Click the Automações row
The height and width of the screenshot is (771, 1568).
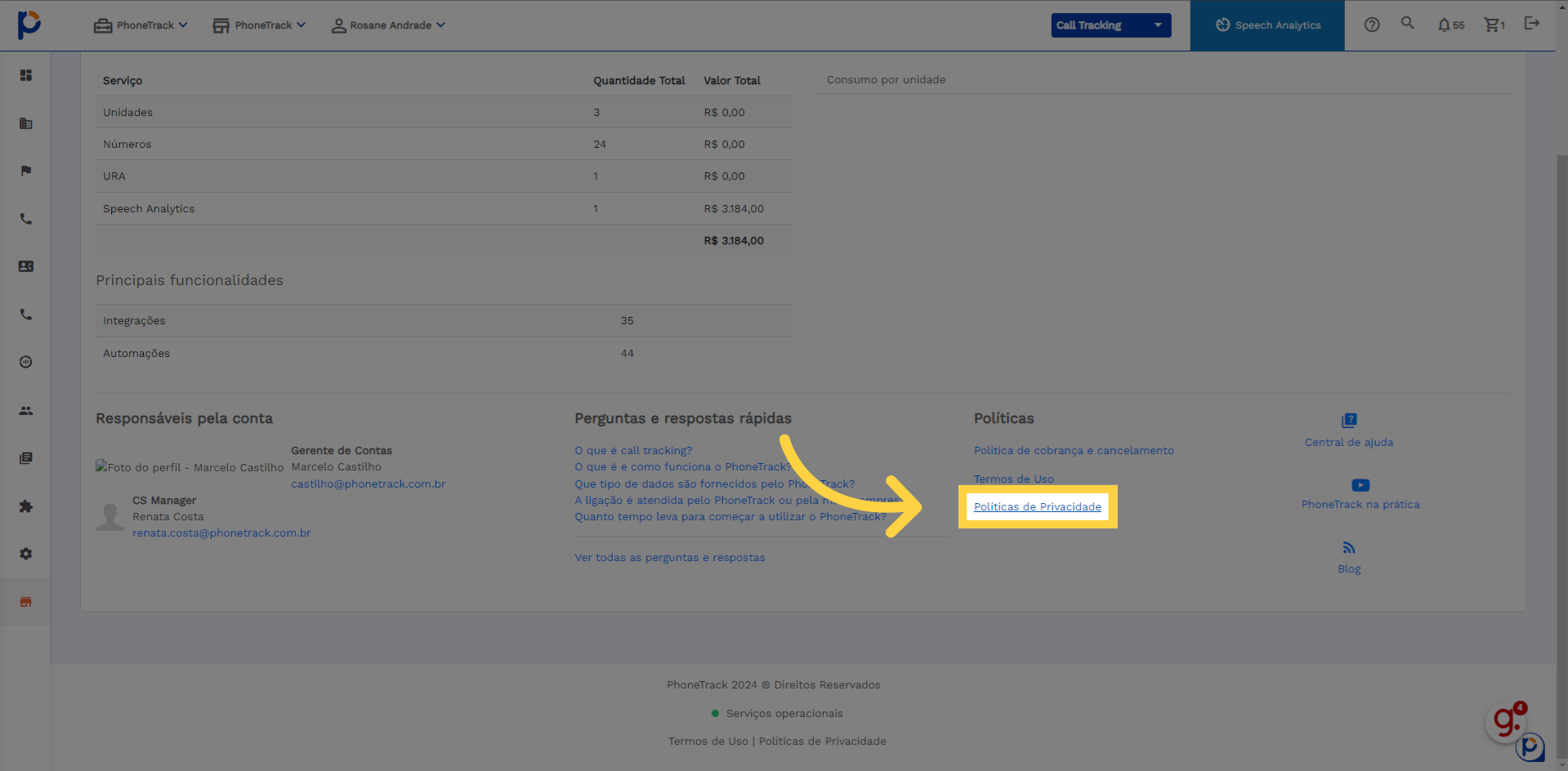pyautogui.click(x=444, y=354)
